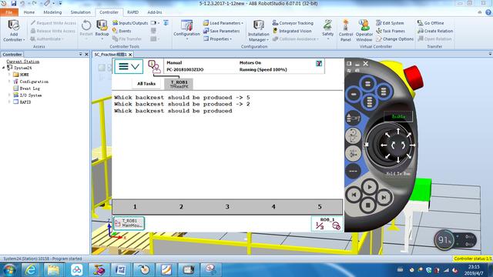Screen dimensions: 493x277
Task: Choose backrest option 3
Action: (x=227, y=207)
